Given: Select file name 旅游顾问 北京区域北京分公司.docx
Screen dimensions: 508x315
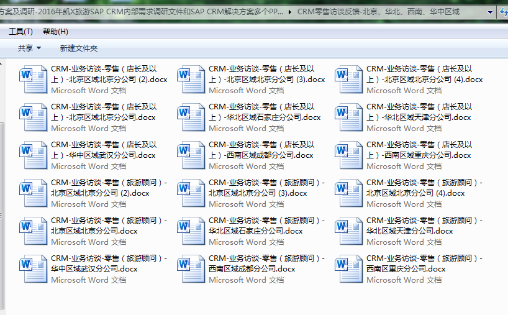Looking at the screenshot, I should (109, 226).
